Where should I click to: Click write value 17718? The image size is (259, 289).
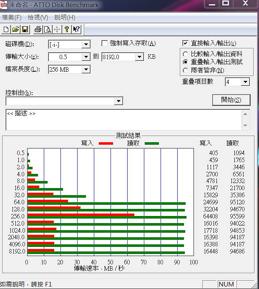pyautogui.click(x=211, y=230)
